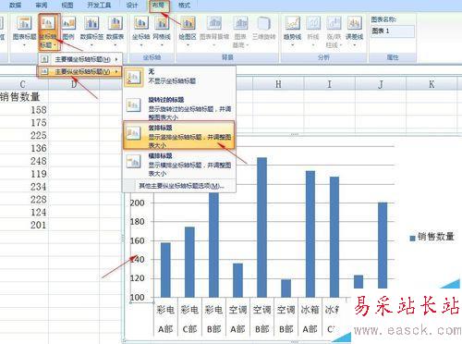Click the 图表名称 field containing 图表 1

393,31
